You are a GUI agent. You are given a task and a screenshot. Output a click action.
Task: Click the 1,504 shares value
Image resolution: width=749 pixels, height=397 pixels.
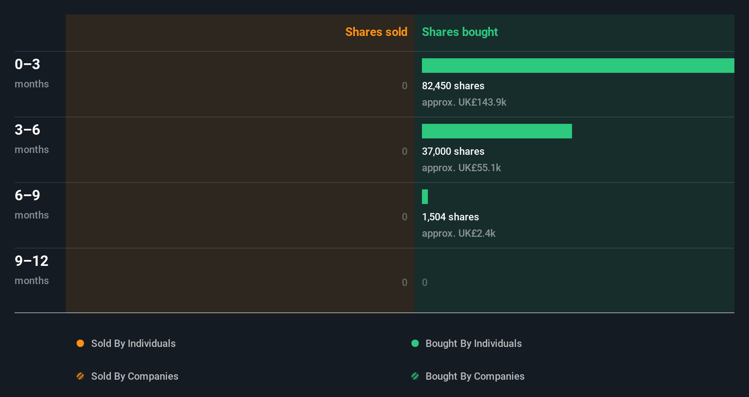pos(450,217)
